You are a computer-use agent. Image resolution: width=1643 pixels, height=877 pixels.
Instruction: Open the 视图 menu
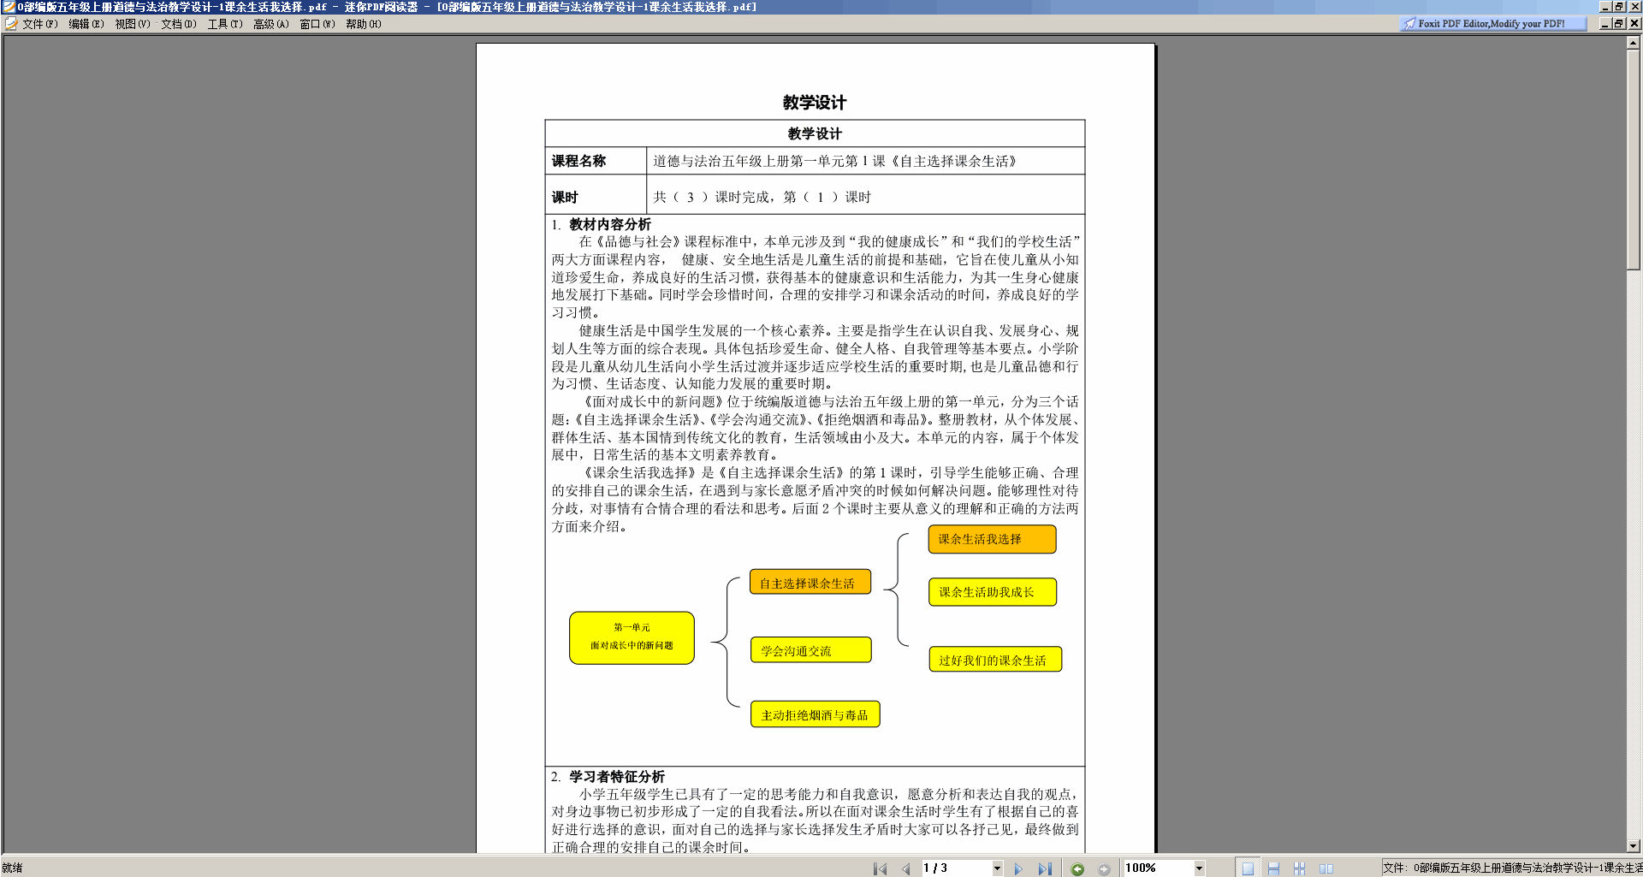[x=133, y=24]
